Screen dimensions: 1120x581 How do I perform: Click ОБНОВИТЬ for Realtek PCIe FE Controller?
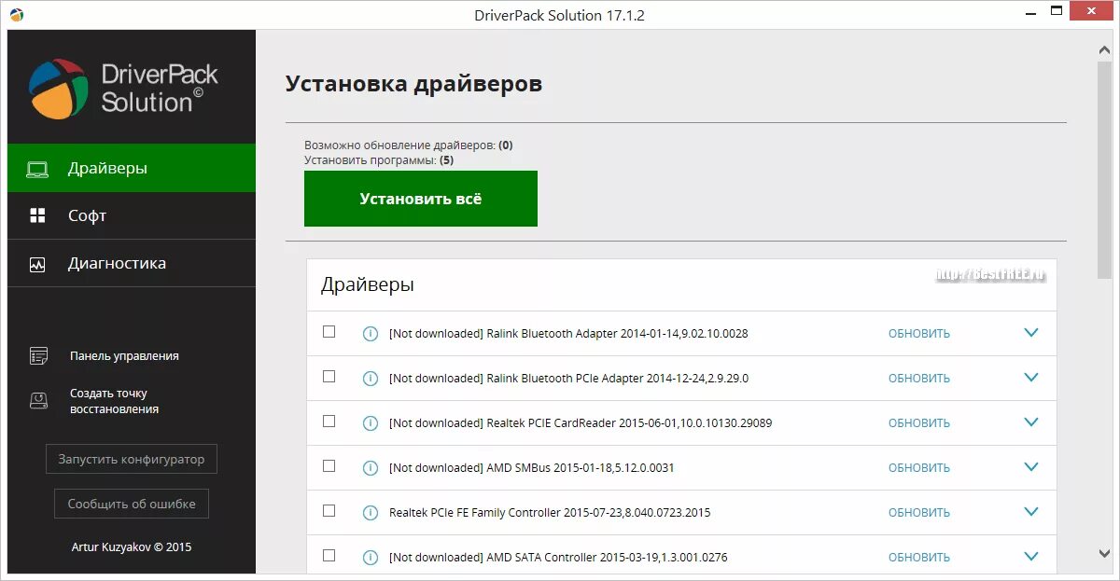(x=919, y=513)
